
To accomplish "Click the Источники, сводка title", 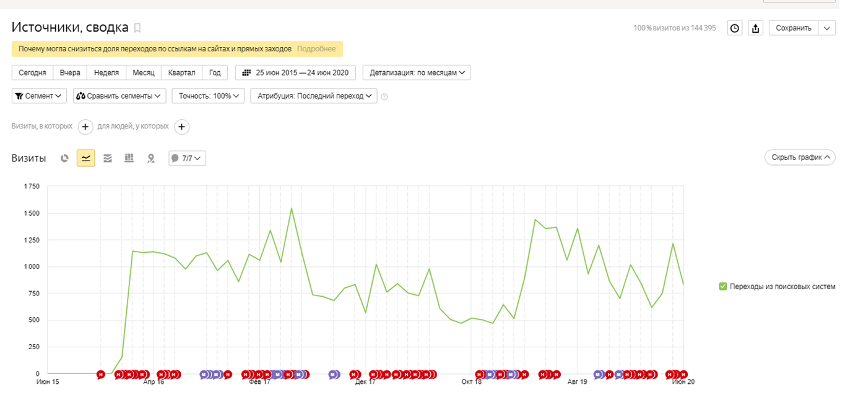I will pos(70,27).
